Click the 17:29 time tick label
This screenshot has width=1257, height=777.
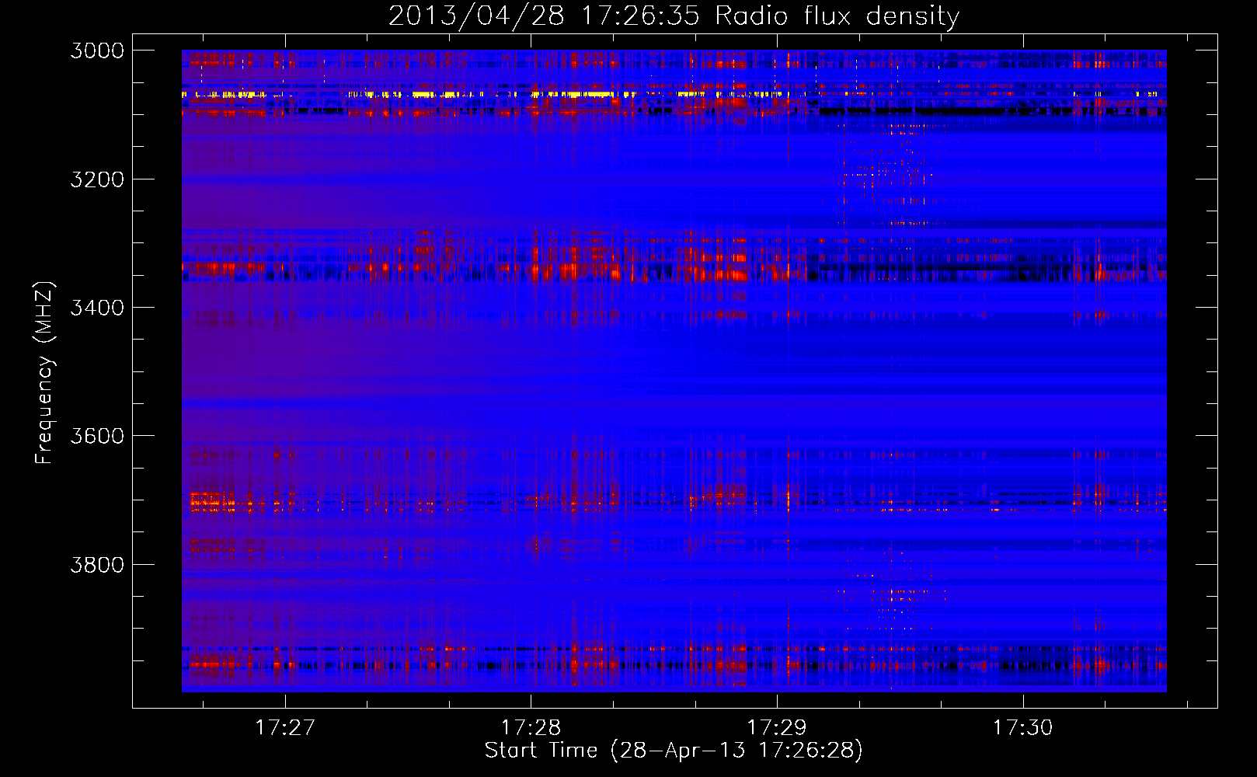click(777, 727)
